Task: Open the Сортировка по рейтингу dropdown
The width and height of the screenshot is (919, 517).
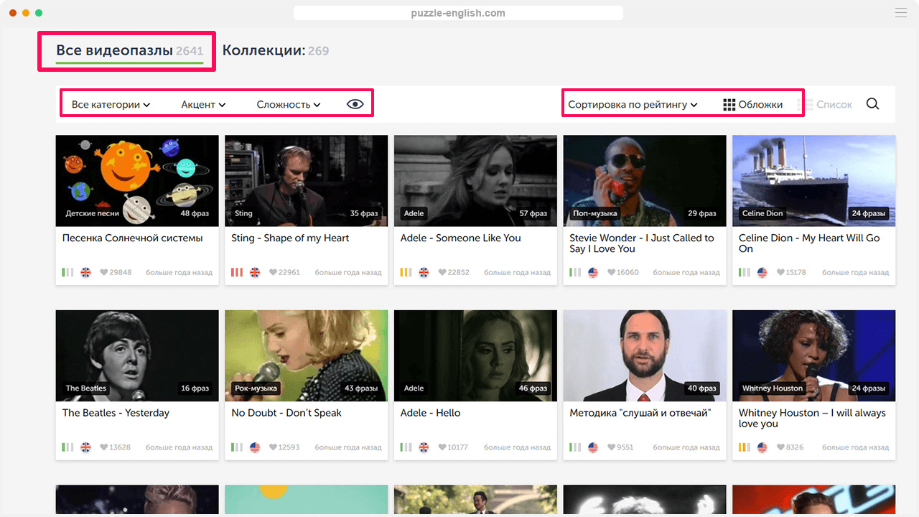Action: (x=633, y=105)
